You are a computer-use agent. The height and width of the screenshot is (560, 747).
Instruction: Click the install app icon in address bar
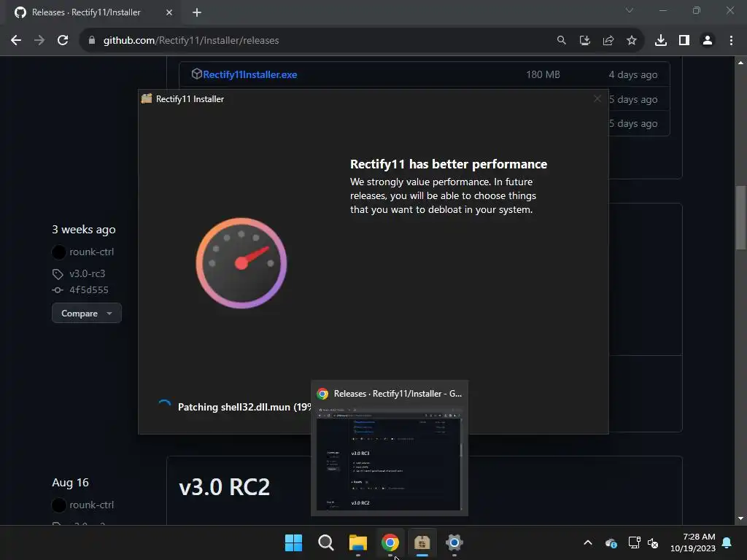(584, 41)
